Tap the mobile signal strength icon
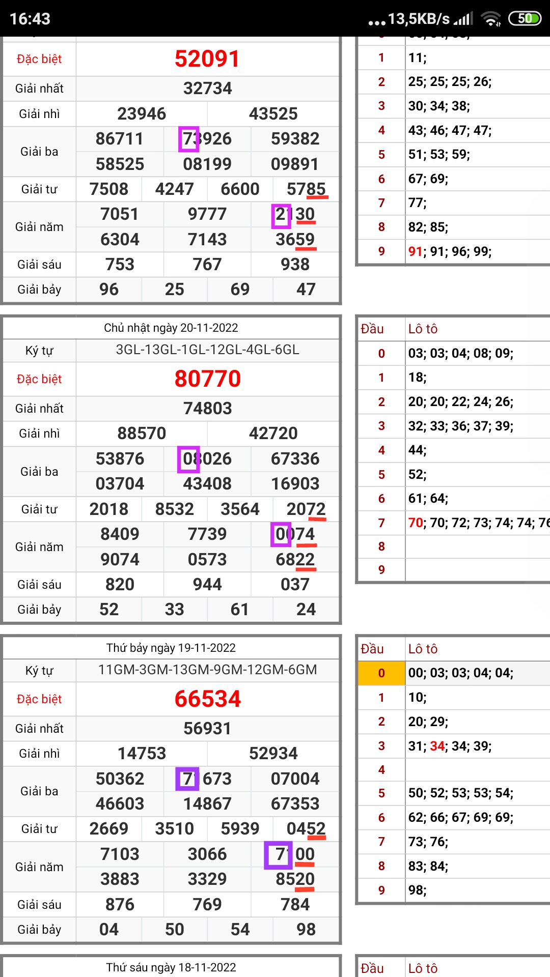The height and width of the screenshot is (977, 550). pyautogui.click(x=463, y=19)
